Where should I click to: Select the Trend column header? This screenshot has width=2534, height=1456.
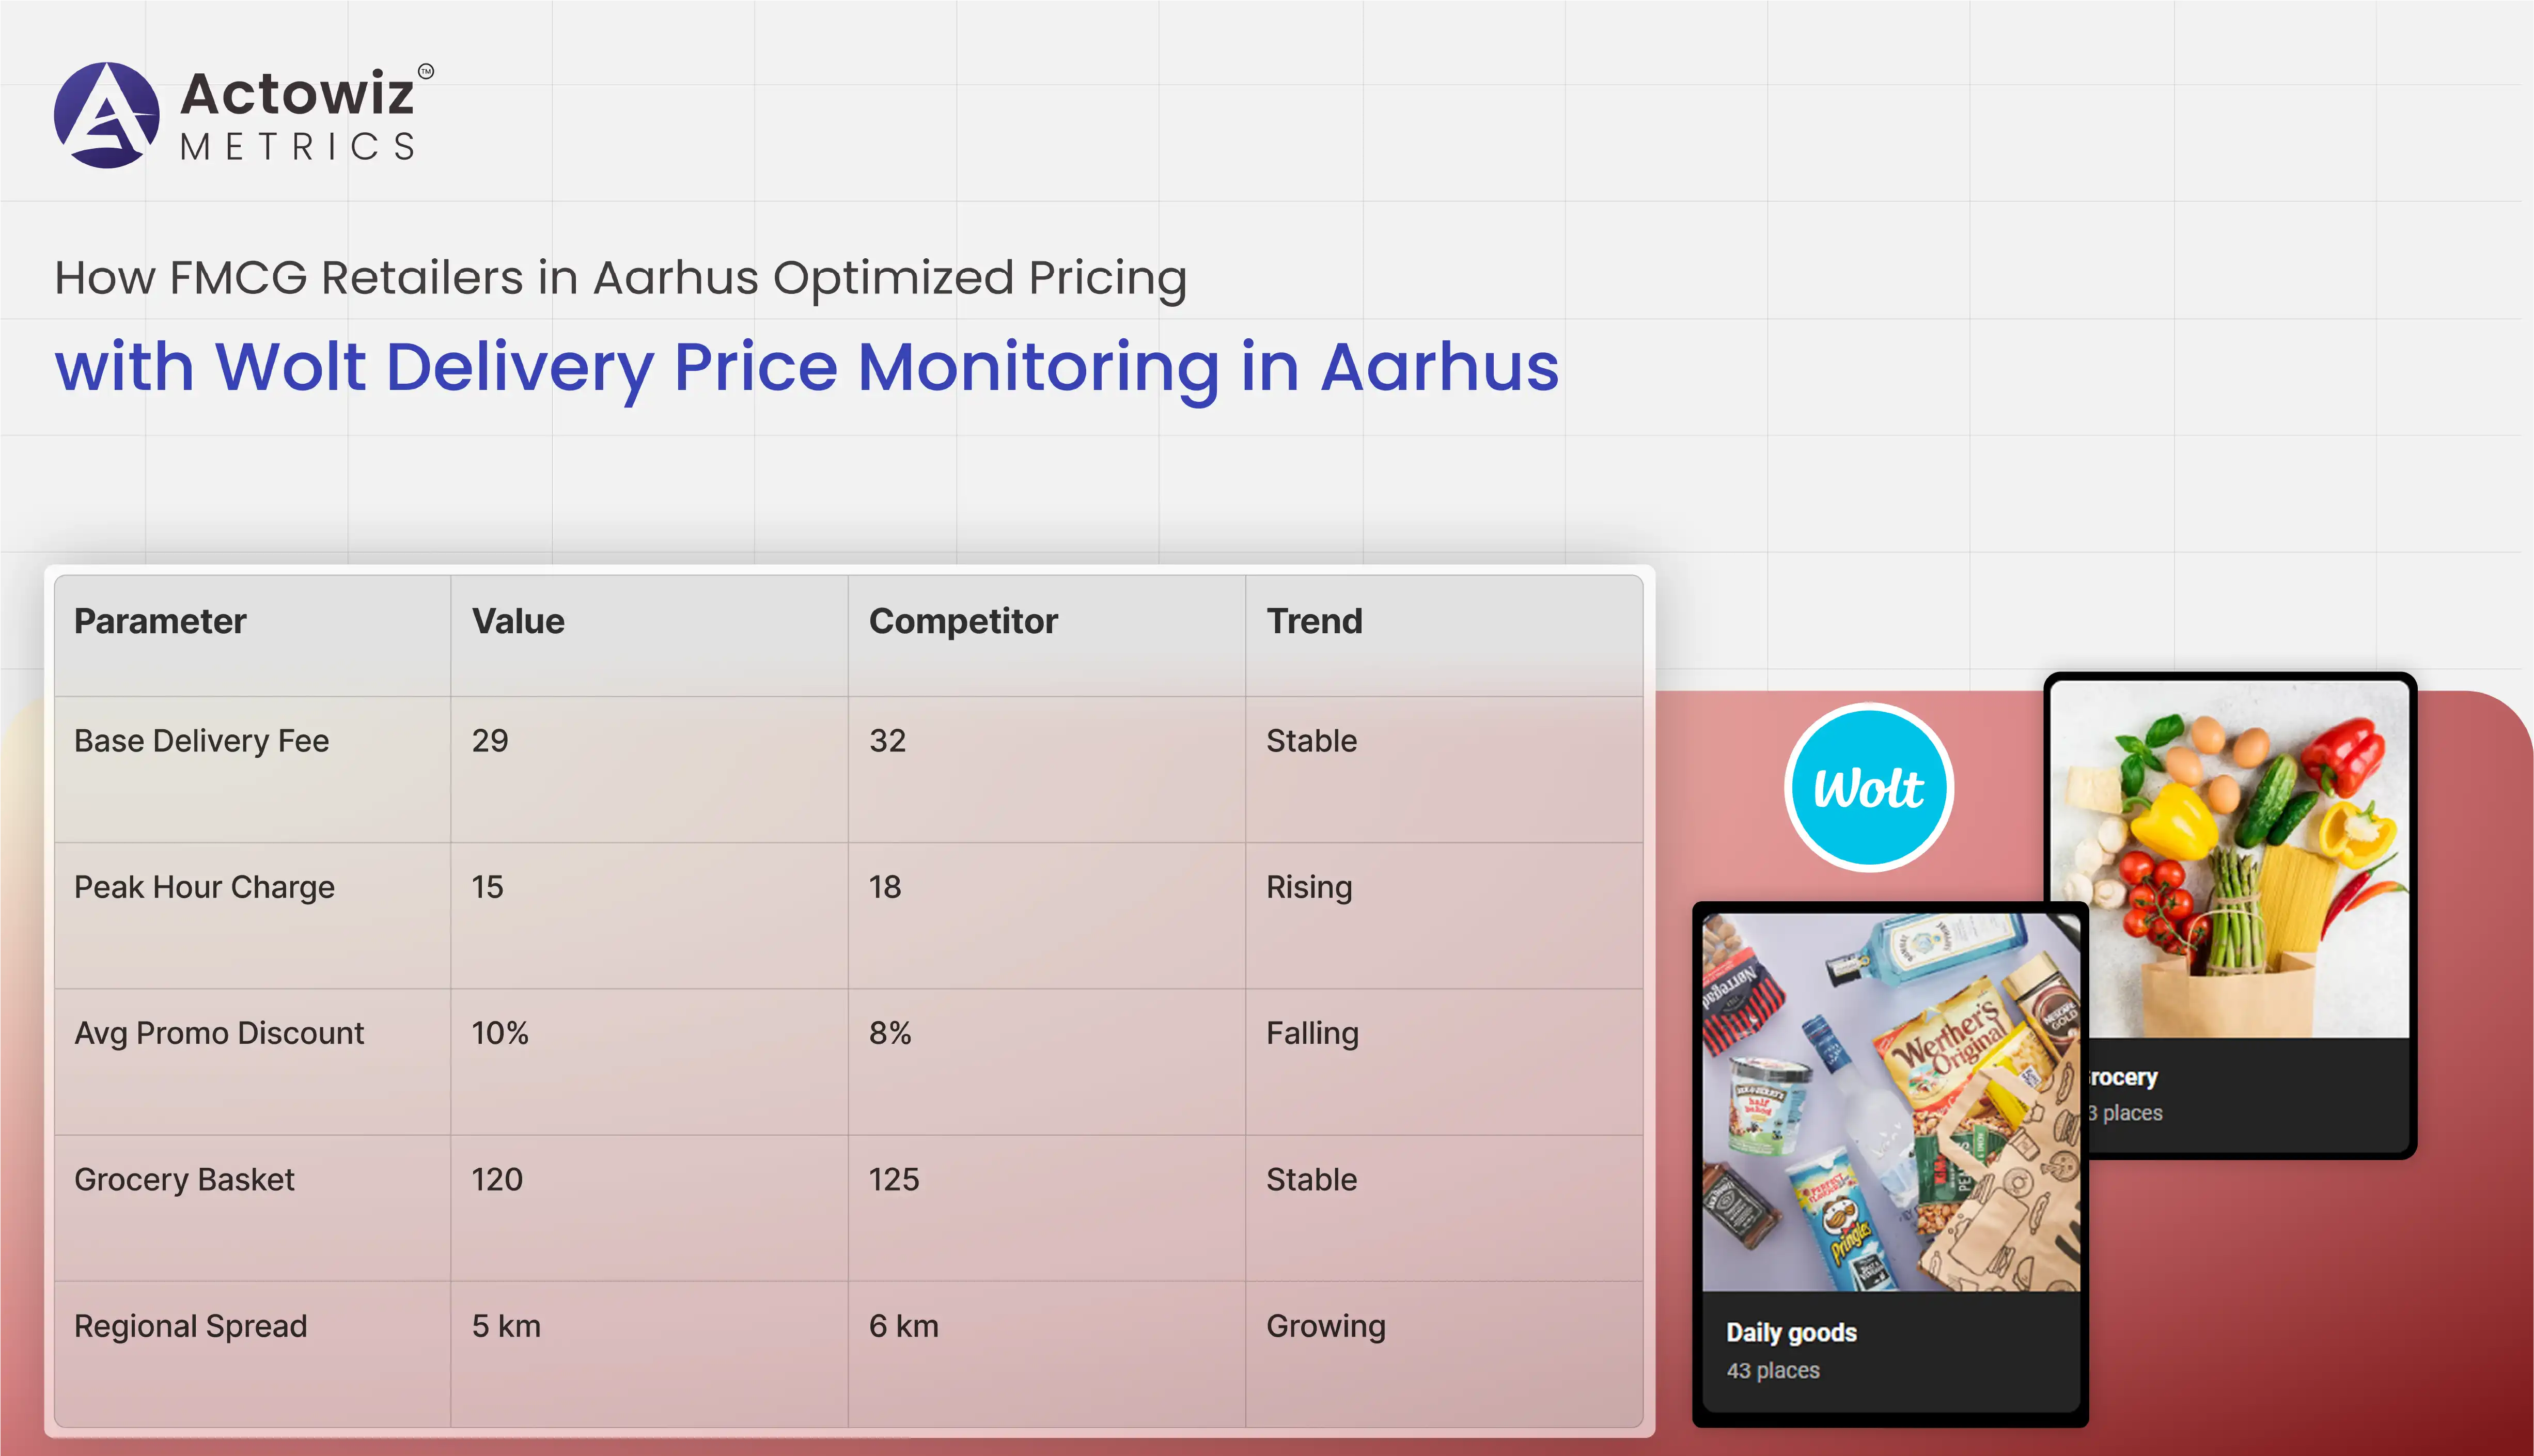1314,621
